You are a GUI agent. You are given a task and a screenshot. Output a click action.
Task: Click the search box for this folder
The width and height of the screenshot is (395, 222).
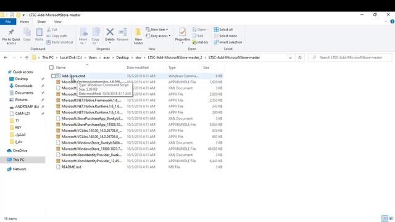coord(350,57)
